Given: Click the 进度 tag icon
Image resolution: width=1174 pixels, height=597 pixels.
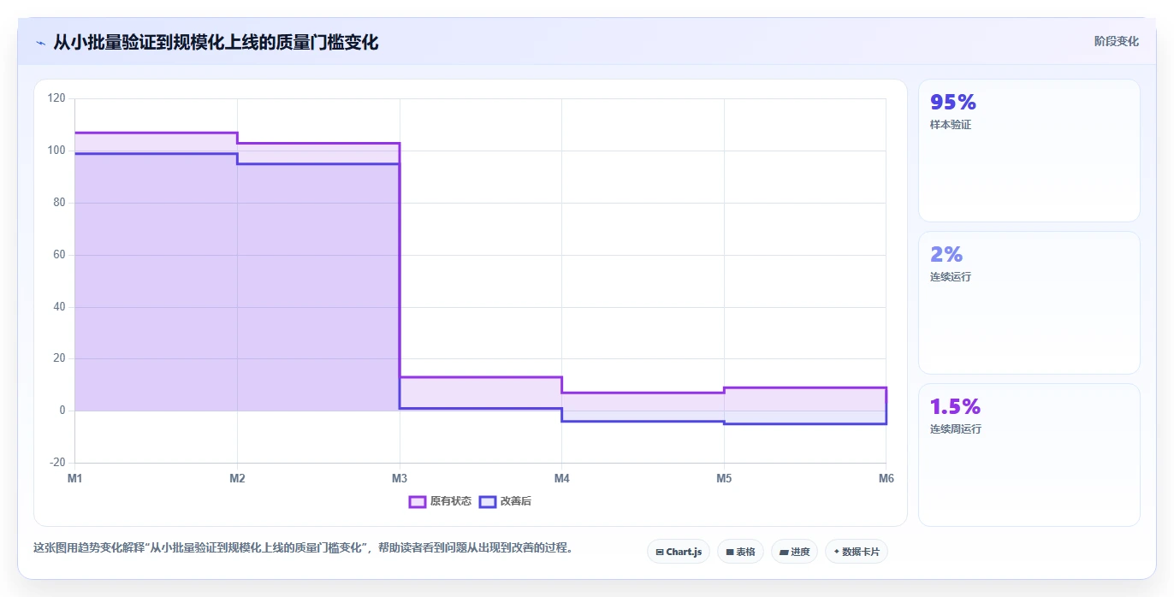Looking at the screenshot, I should pos(783,553).
